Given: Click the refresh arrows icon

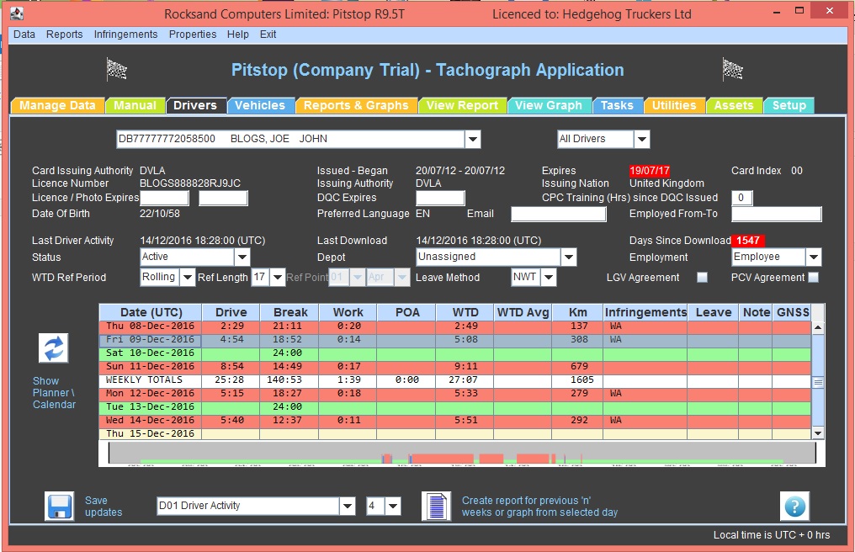Looking at the screenshot, I should pos(54,348).
